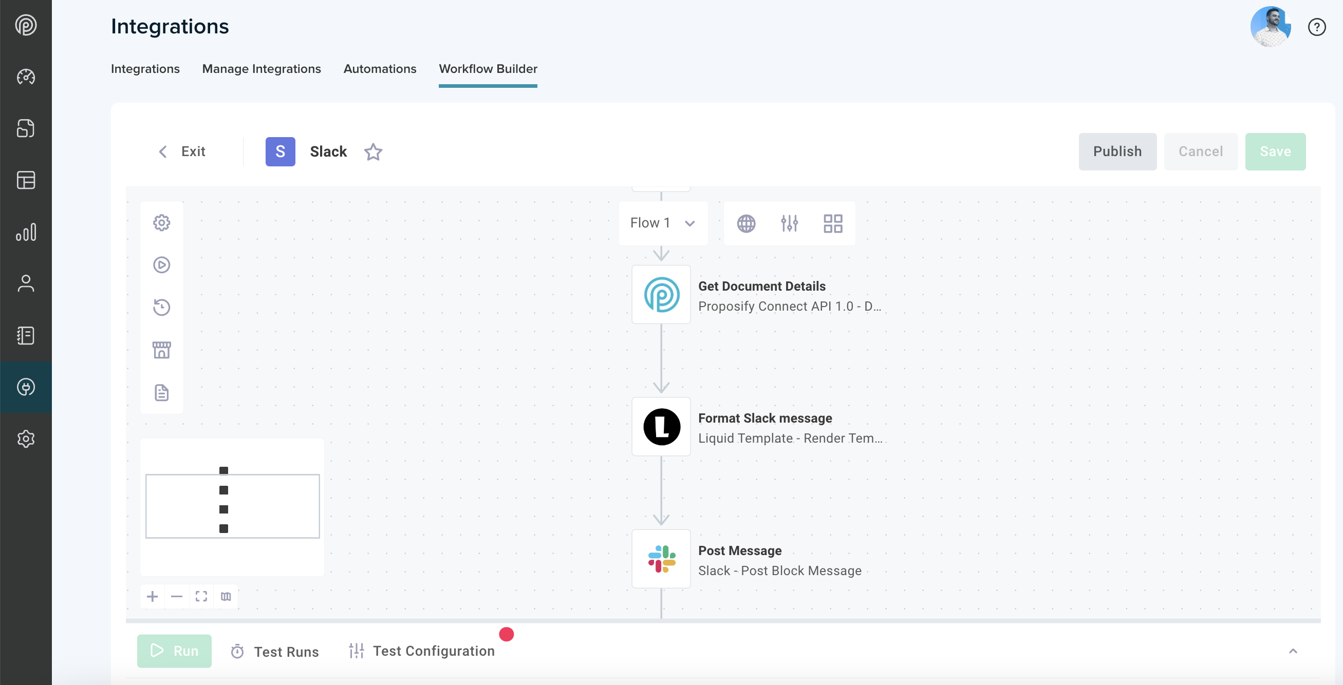Image resolution: width=1343 pixels, height=685 pixels.
Task: Expand the bottom test panel chevron
Action: click(x=1293, y=651)
